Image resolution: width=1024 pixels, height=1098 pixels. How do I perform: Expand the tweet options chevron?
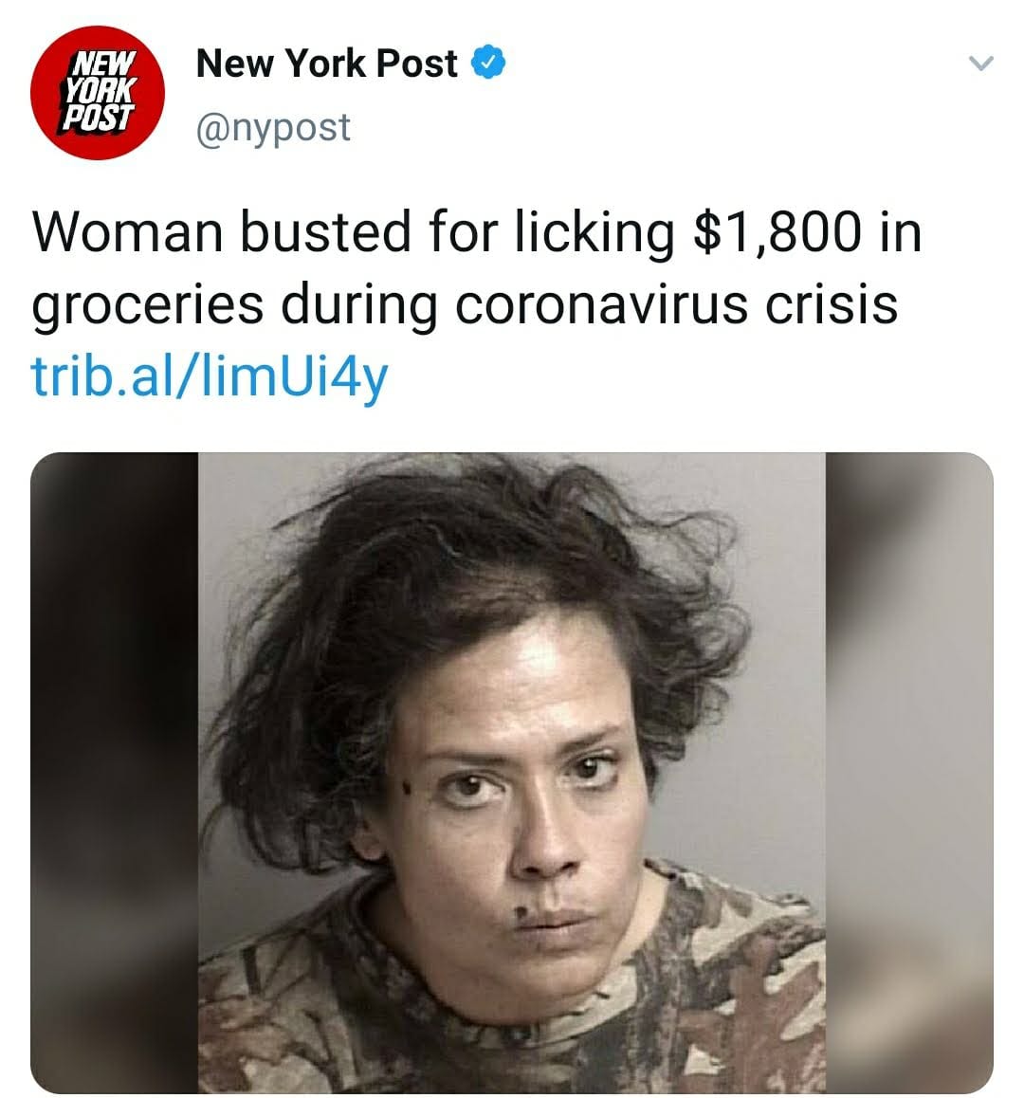click(x=980, y=64)
